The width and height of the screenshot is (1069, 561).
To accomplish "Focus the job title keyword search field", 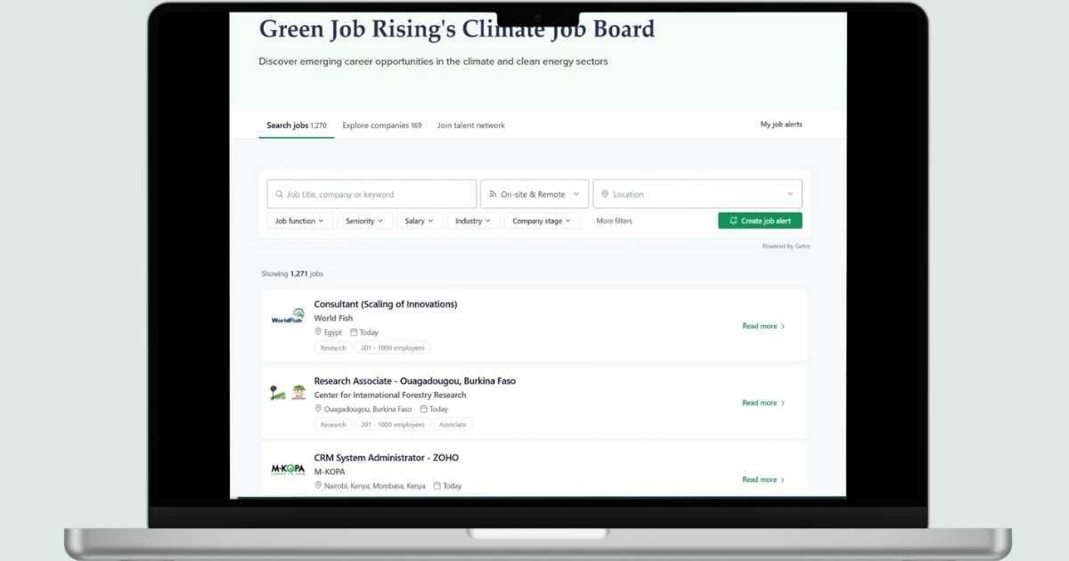I will [371, 194].
